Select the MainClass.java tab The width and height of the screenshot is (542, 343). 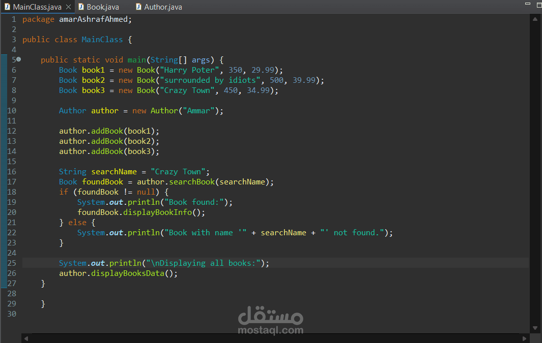coord(37,7)
